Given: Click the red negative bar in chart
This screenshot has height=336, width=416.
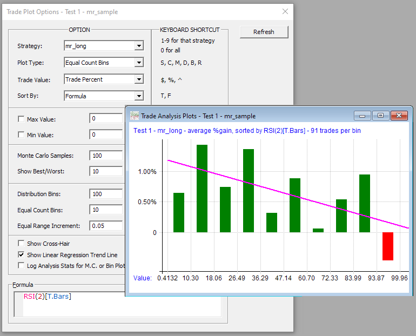Looking at the screenshot, I should coord(387,246).
